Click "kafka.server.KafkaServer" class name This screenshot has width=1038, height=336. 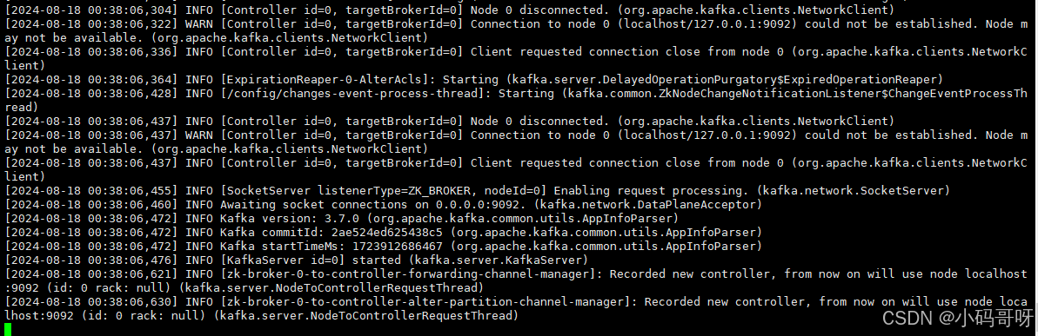[498, 260]
